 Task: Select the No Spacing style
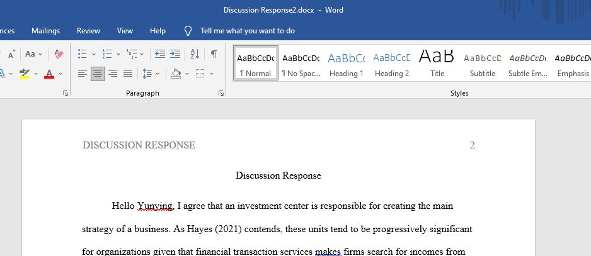coord(301,64)
